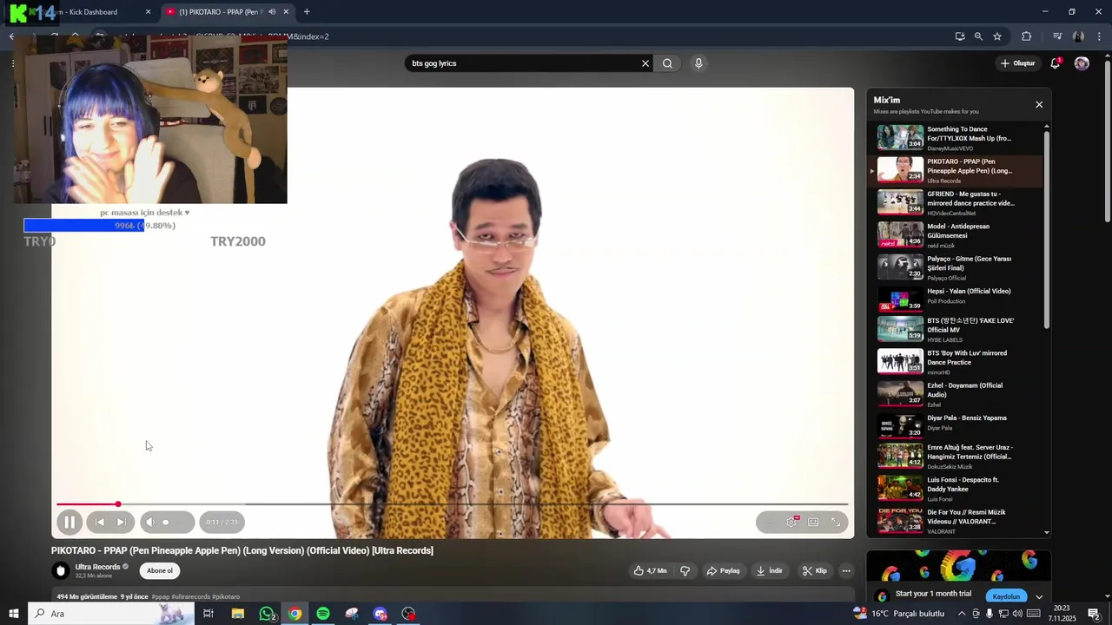Open the Oluştur create menu
Image resolution: width=1112 pixels, height=625 pixels.
[1017, 63]
